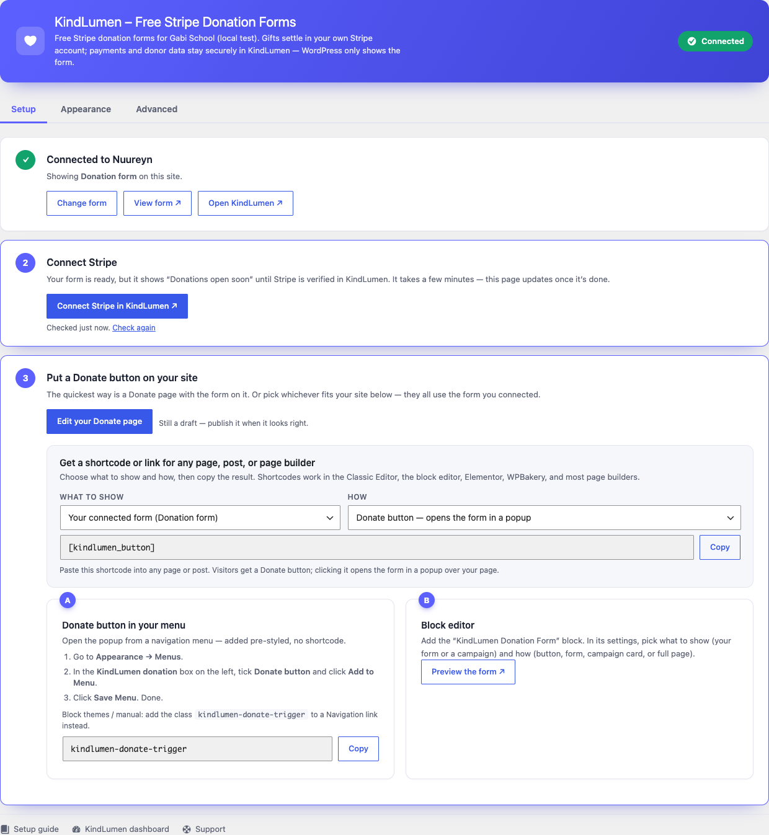Click the kindlumen-donate-trigger class field

tap(197, 749)
